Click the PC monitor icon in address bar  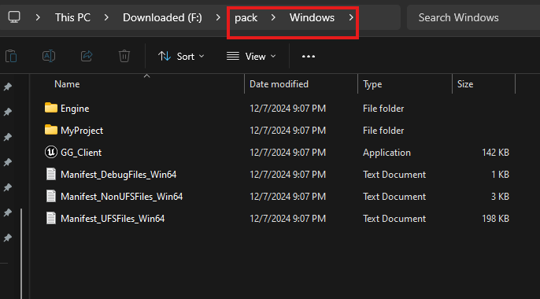pyautogui.click(x=14, y=17)
